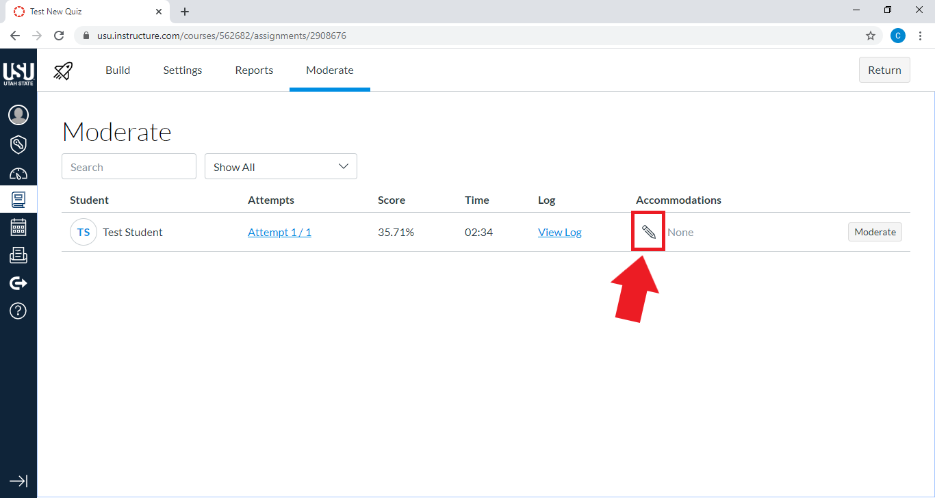This screenshot has width=935, height=498.
Task: Switch to the Reports tab
Action: coord(254,70)
